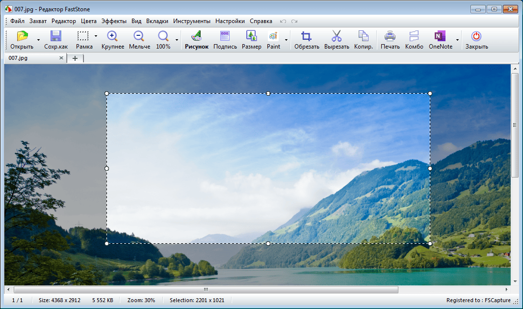Open the Эффекты menu

(x=114, y=21)
